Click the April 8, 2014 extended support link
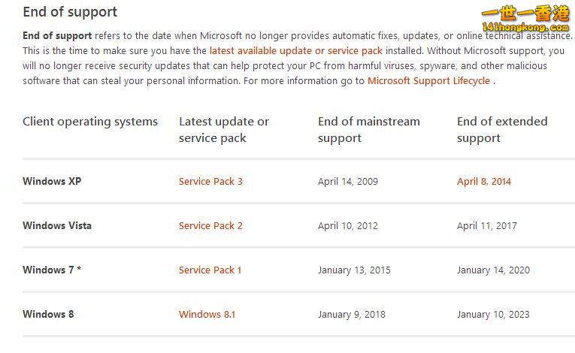Image resolution: width=575 pixels, height=353 pixels. (x=483, y=182)
